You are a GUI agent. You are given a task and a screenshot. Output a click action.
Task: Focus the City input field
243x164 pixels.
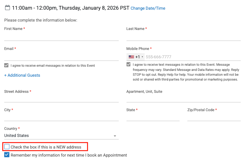[61, 117]
